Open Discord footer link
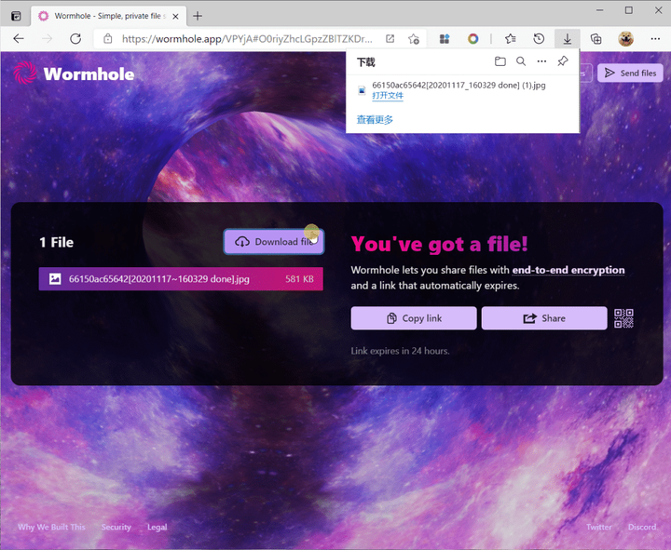The height and width of the screenshot is (550, 671). pos(642,527)
